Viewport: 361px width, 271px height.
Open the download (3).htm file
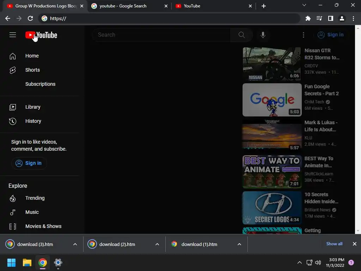[x=35, y=245]
